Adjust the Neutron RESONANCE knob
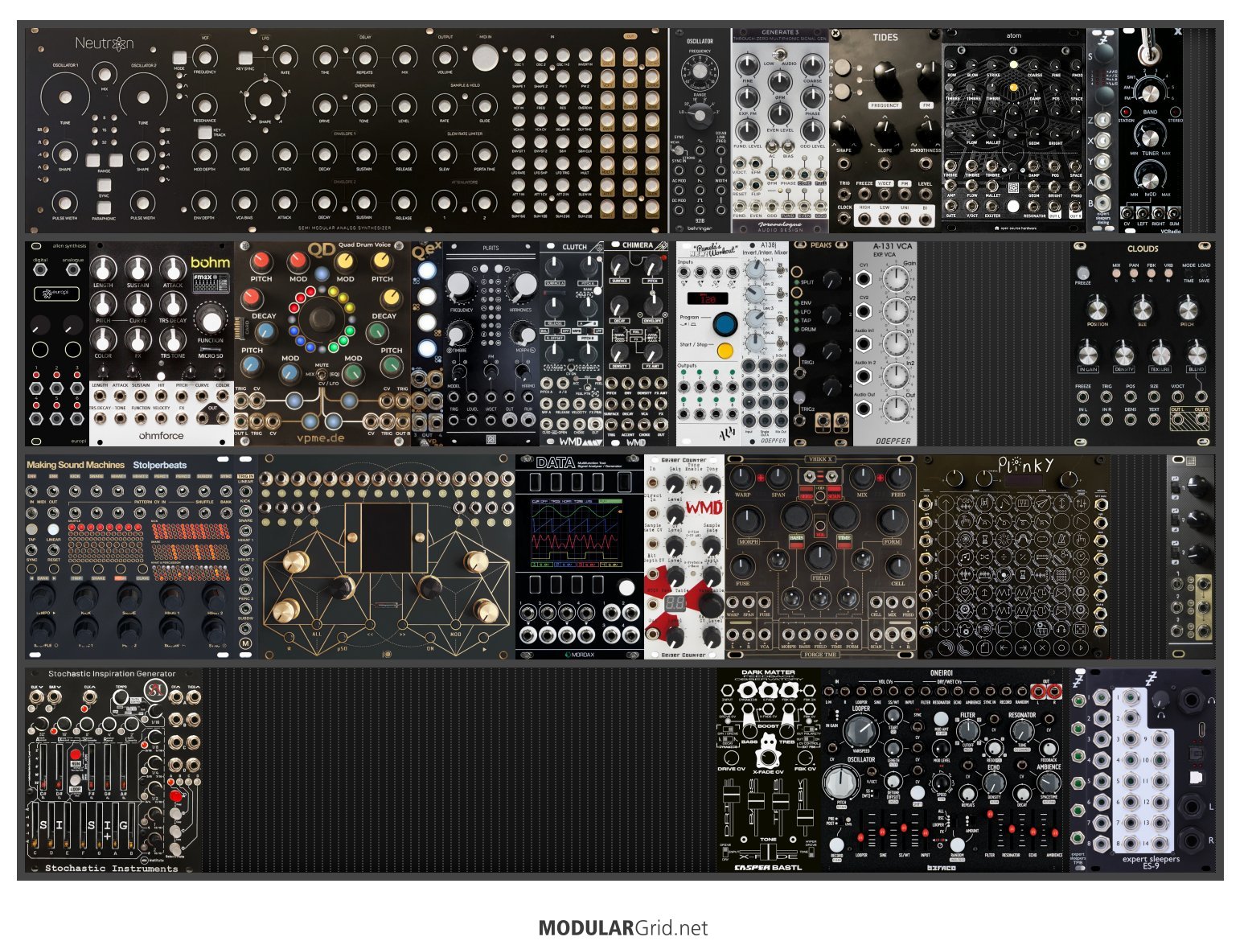 coord(204,105)
